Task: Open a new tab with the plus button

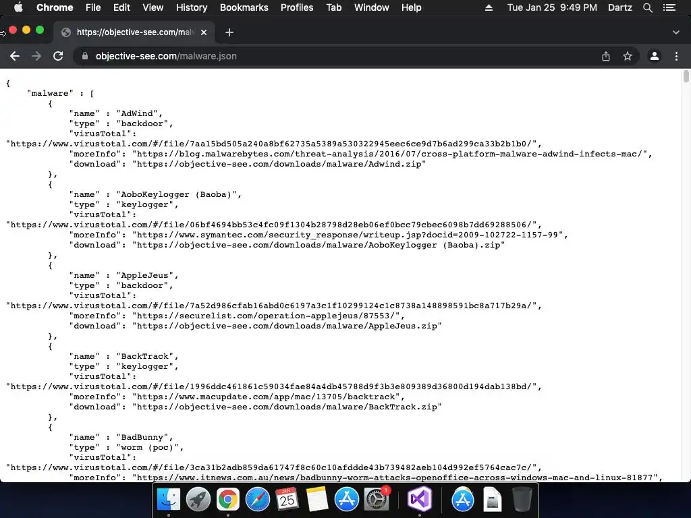Action: pyautogui.click(x=229, y=32)
